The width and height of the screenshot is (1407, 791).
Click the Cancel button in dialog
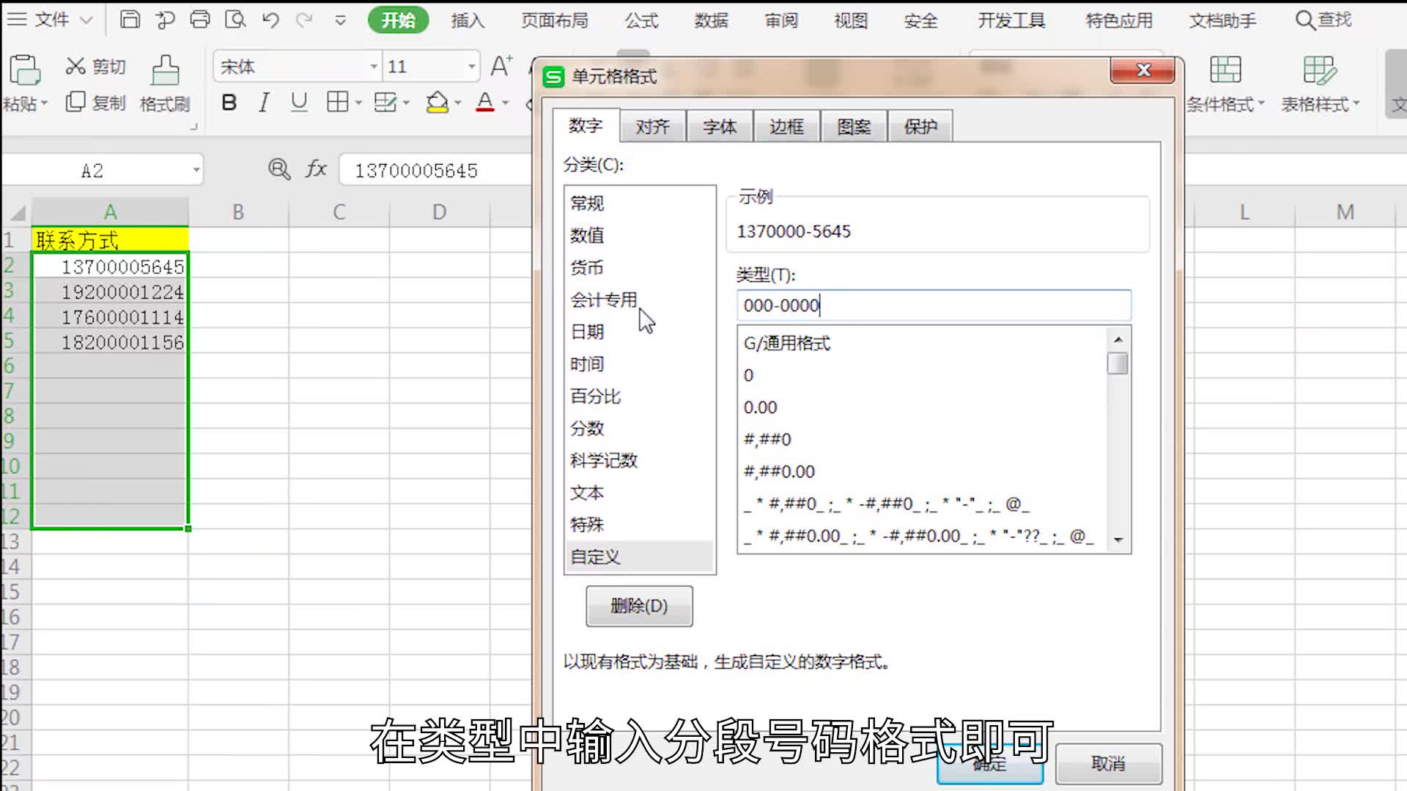(1108, 764)
